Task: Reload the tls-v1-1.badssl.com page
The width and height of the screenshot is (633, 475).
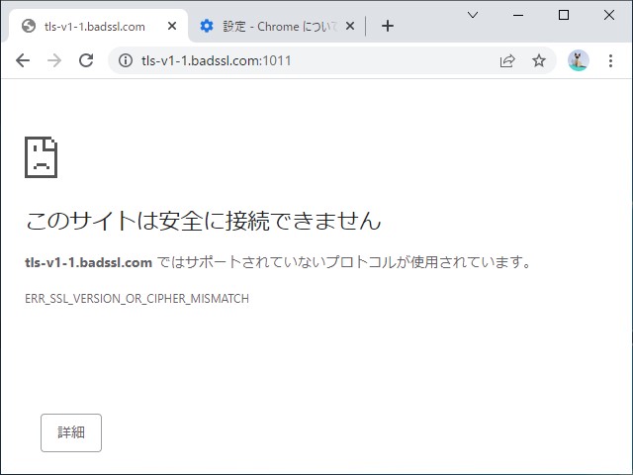Action: (x=86, y=60)
